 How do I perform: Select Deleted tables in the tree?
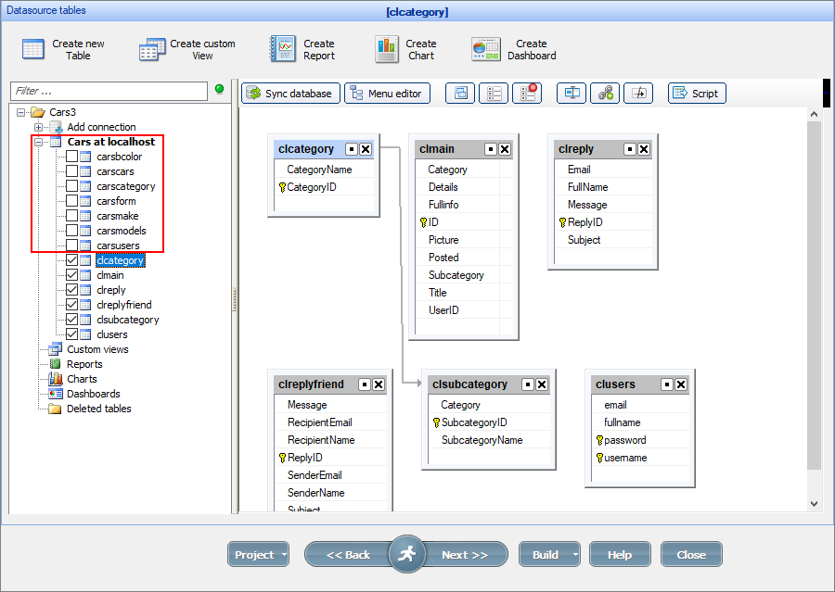(x=98, y=409)
